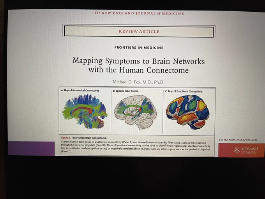
Task: Click panel label B Specific Fiber Tracts
Action: pos(125,91)
